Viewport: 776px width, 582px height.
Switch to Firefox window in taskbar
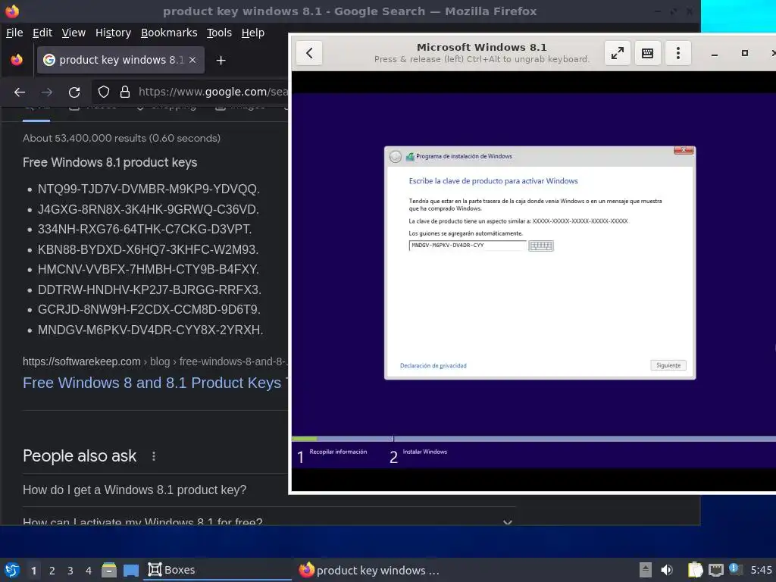(369, 570)
